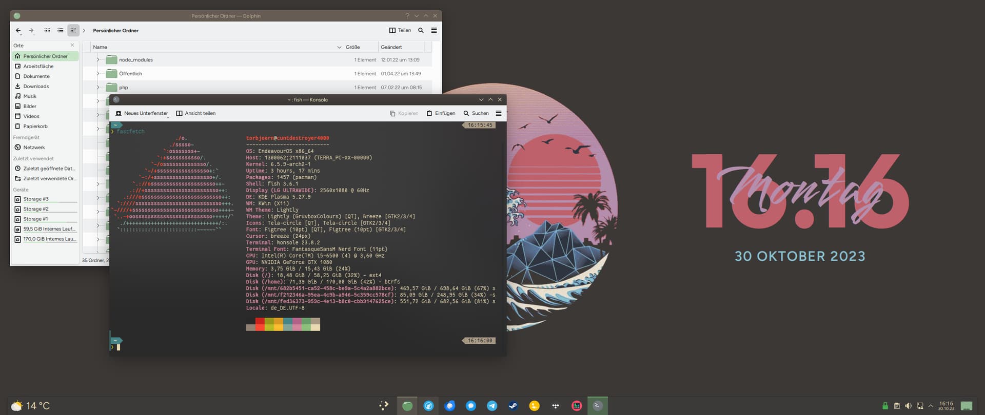The height and width of the screenshot is (415, 985).
Task: Open Downloads in the places panel
Action: pos(36,86)
